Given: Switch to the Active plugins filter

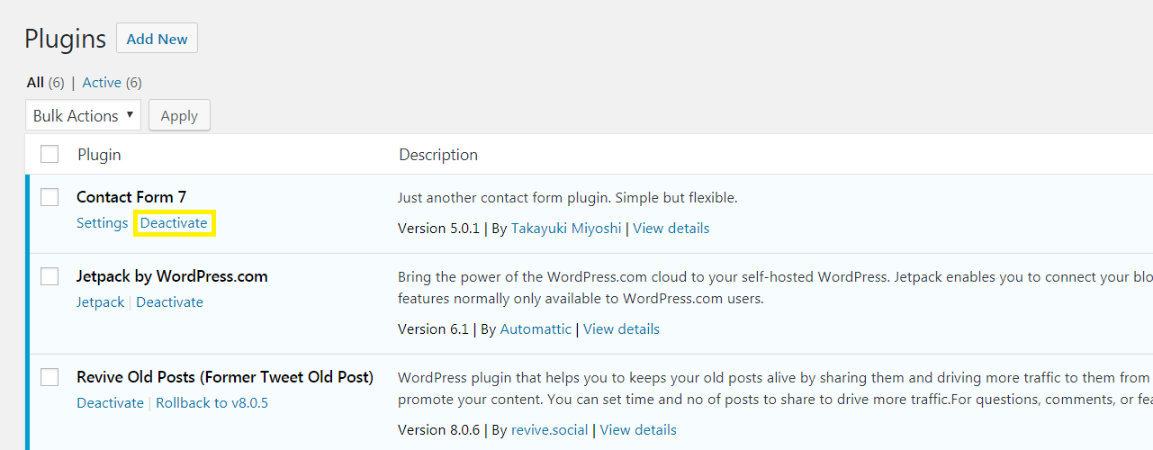Looking at the screenshot, I should 102,83.
